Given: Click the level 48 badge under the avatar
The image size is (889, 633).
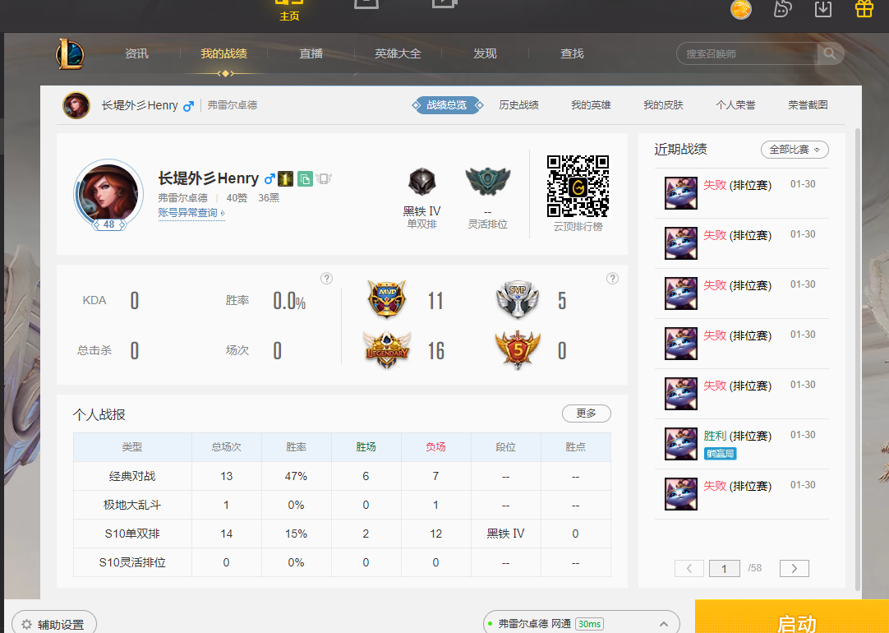Looking at the screenshot, I should [x=108, y=224].
